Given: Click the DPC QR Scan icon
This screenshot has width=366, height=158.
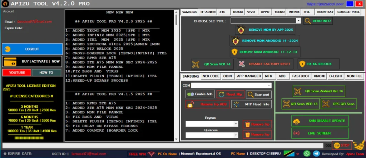Looking at the screenshot, I should coord(326,104).
